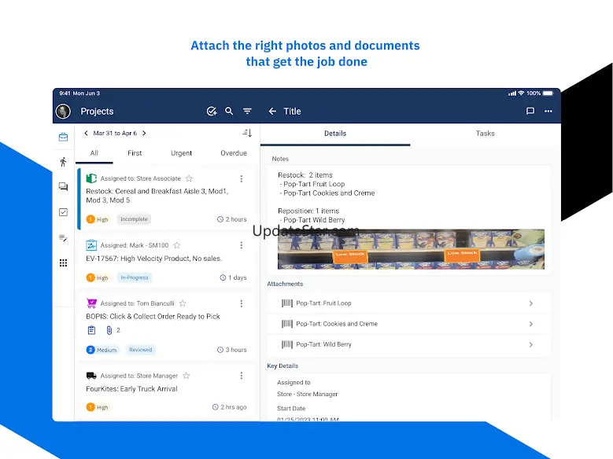The width and height of the screenshot is (613, 459).
Task: Open the filter icon in Projects header
Action: click(x=247, y=112)
